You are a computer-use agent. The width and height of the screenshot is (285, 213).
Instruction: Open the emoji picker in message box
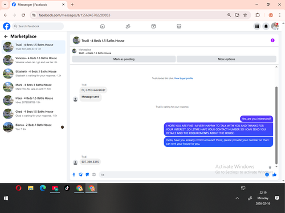(x=267, y=174)
